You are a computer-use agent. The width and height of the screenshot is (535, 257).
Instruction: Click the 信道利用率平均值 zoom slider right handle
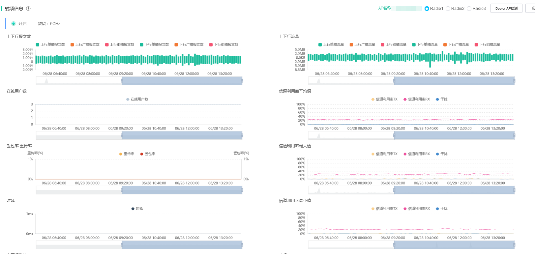[x=514, y=135]
